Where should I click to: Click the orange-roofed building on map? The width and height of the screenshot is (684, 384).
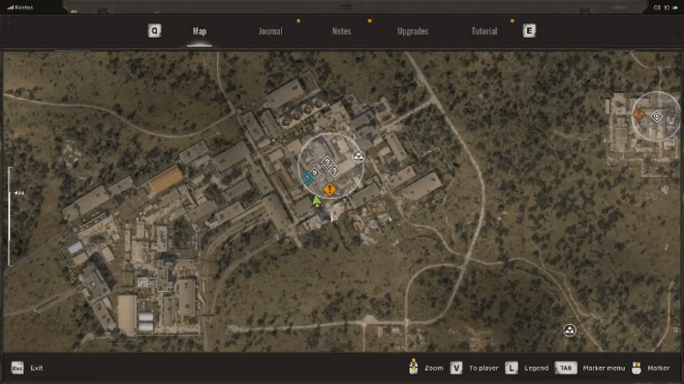coord(165,179)
